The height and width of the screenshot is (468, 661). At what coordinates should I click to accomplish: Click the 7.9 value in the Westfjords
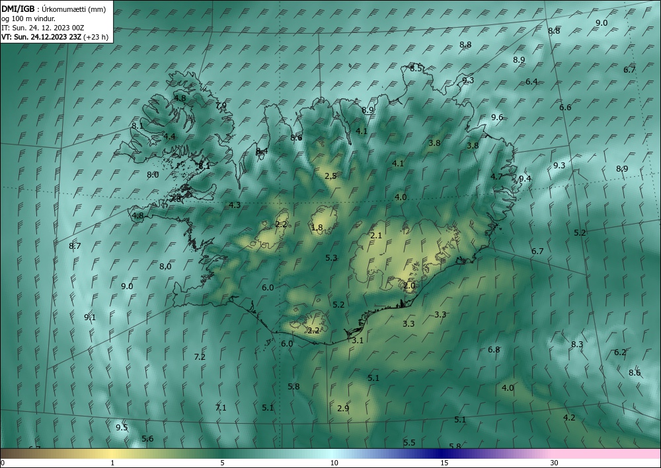point(221,106)
